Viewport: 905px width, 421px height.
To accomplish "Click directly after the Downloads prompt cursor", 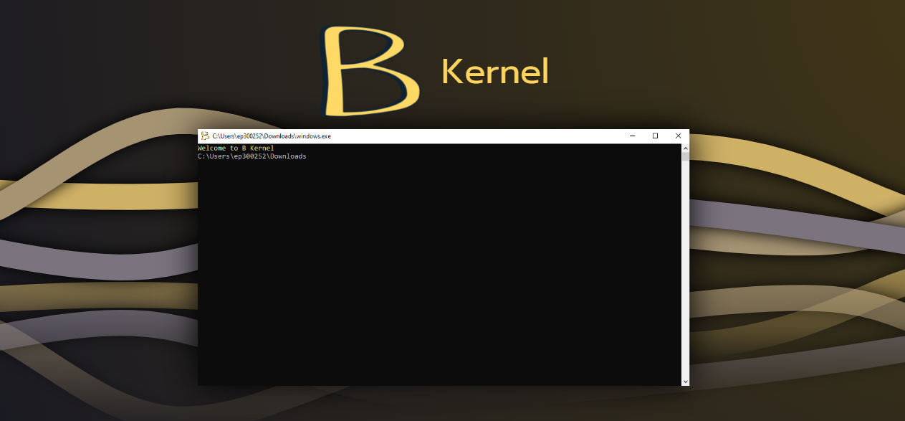I will click(310, 156).
